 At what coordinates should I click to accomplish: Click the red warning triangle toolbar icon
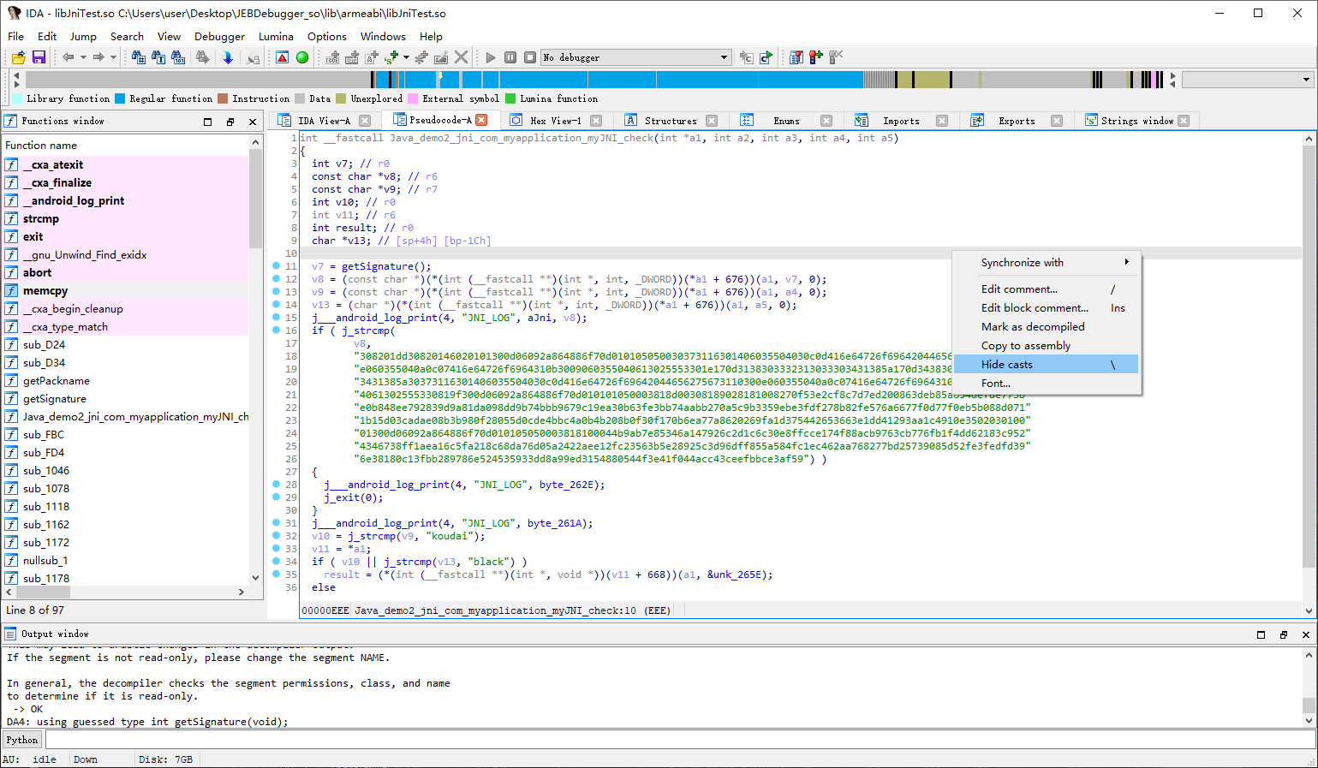283,57
